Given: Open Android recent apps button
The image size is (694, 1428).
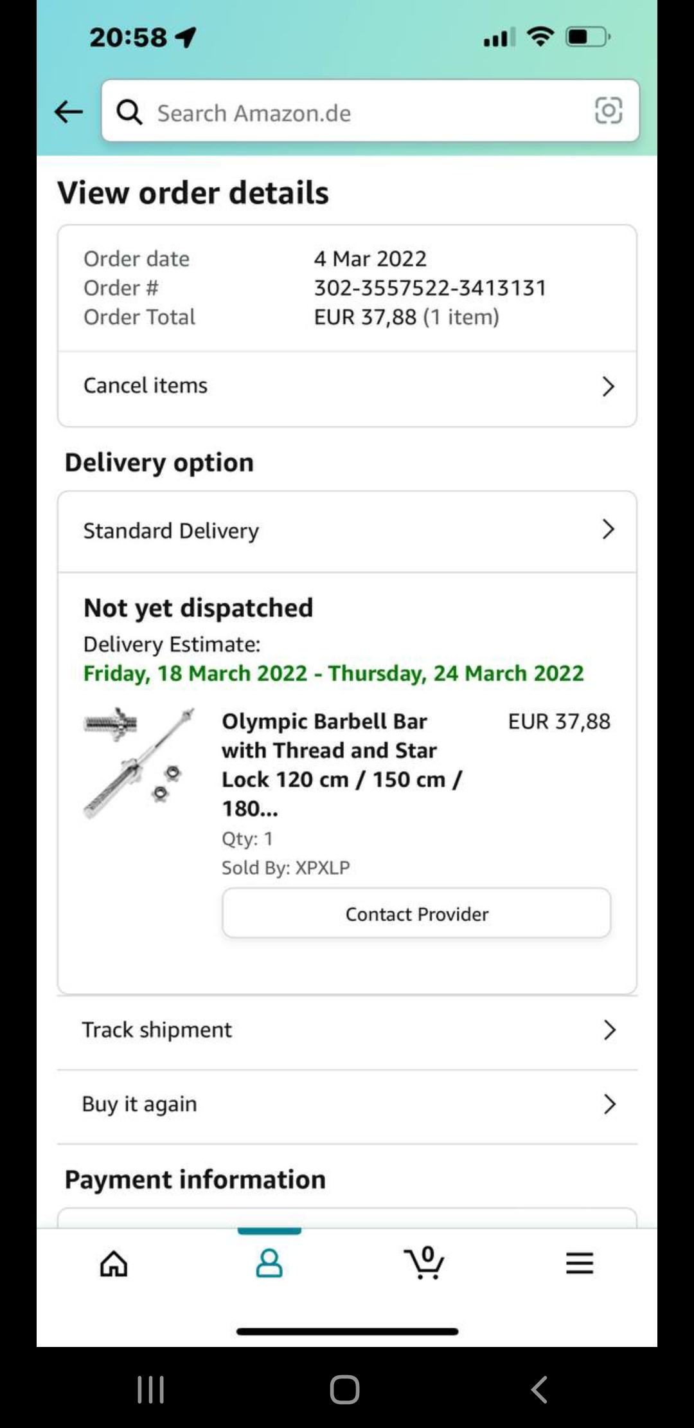Looking at the screenshot, I should pos(151,1389).
